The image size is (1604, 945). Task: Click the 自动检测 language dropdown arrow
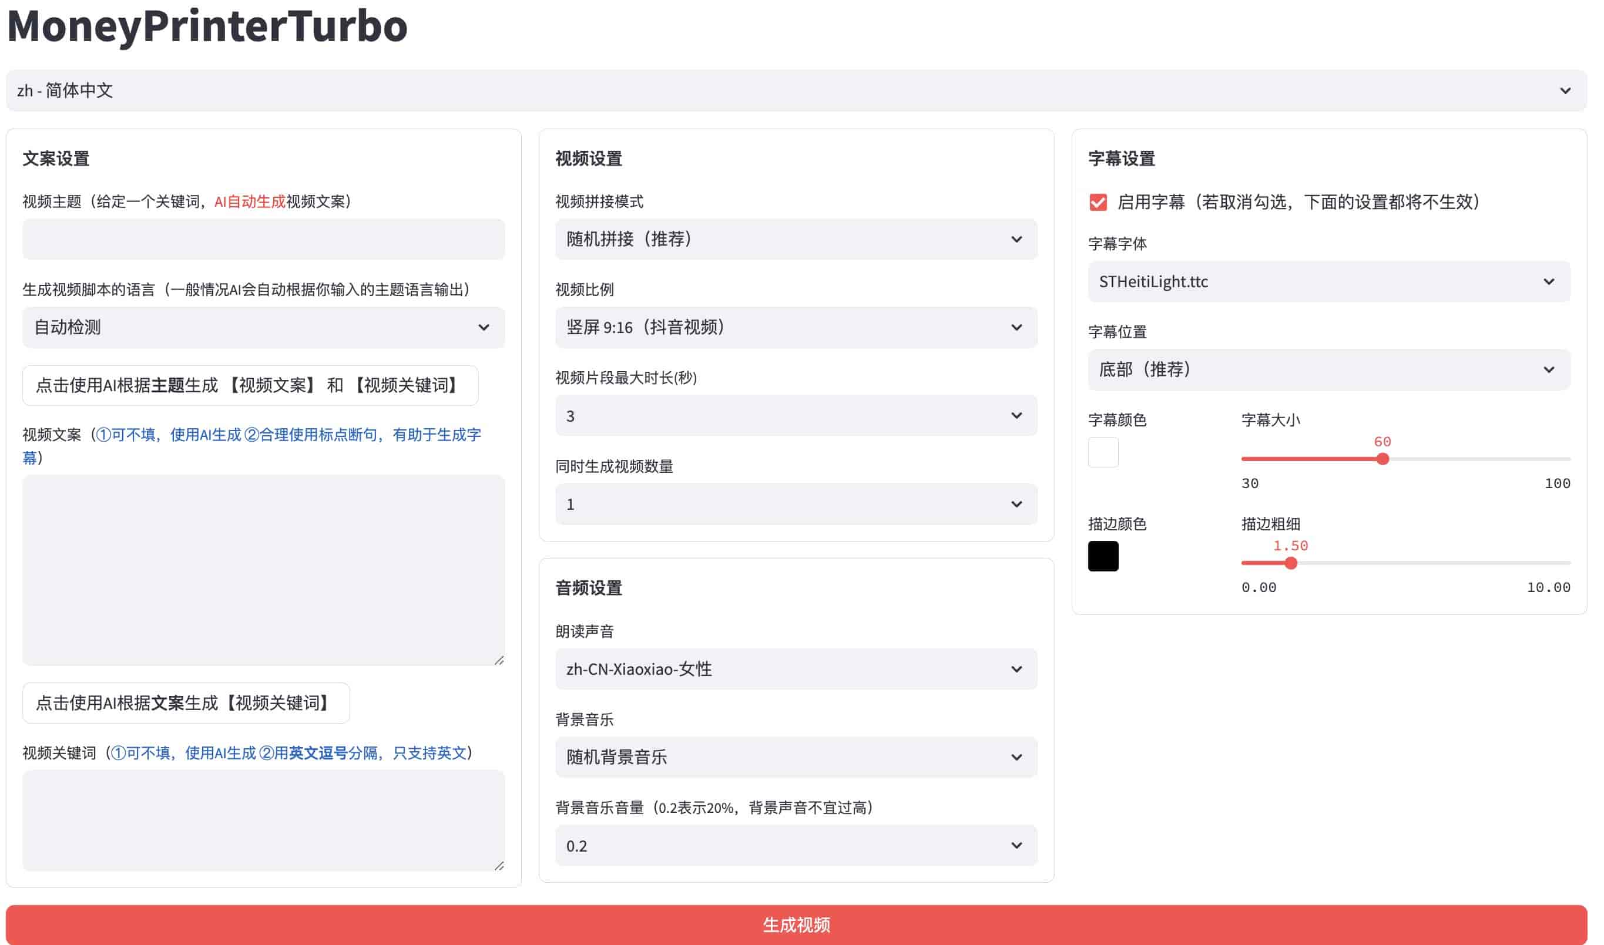[484, 327]
